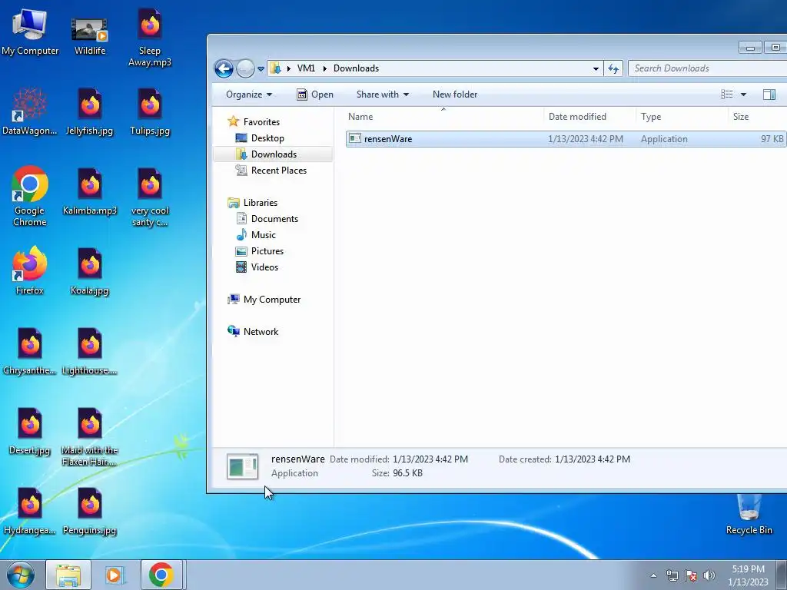This screenshot has height=590, width=787.
Task: Select Sleep Away.mp3 on desktop
Action: 150,37
